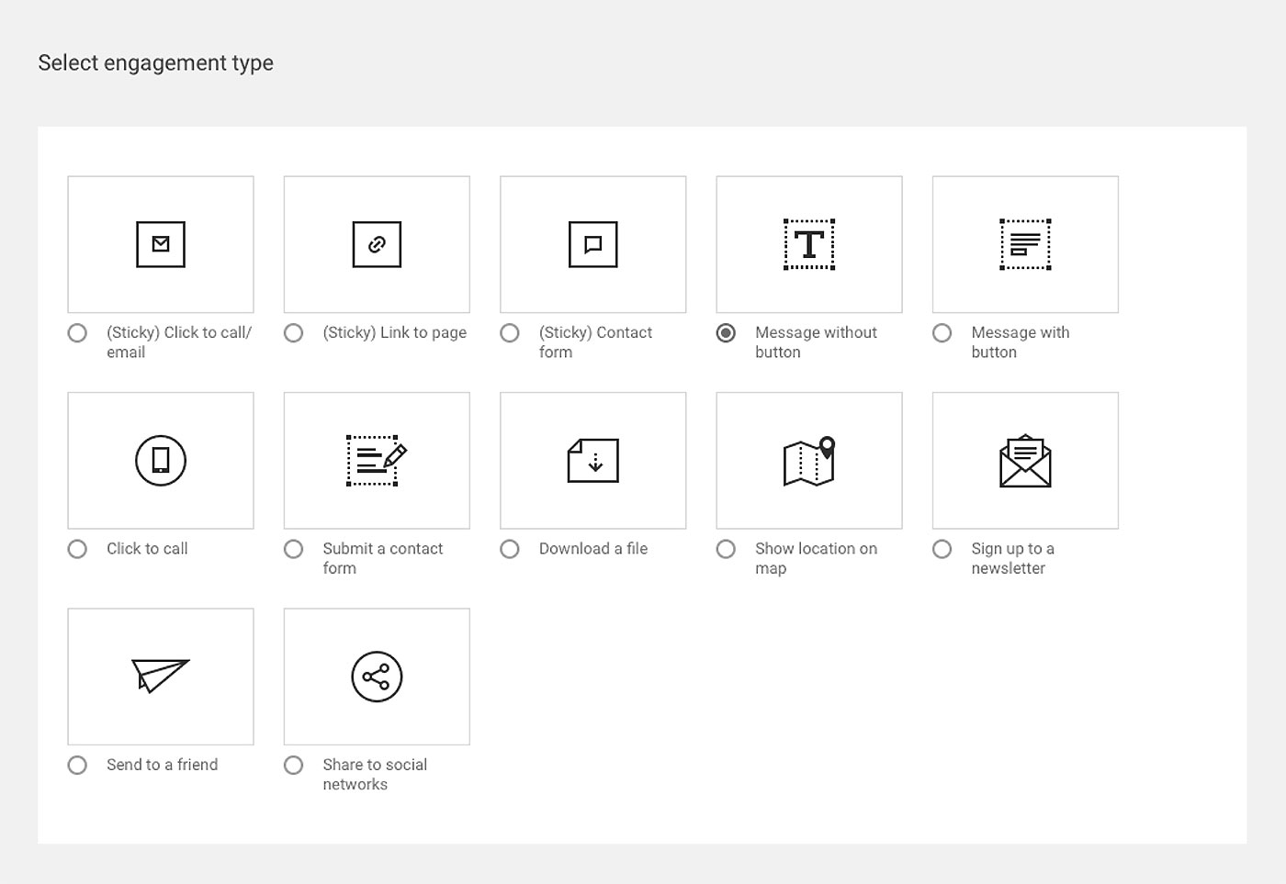Image resolution: width=1286 pixels, height=884 pixels.
Task: Click the sticky contact form speech bubble icon
Action: tap(592, 244)
